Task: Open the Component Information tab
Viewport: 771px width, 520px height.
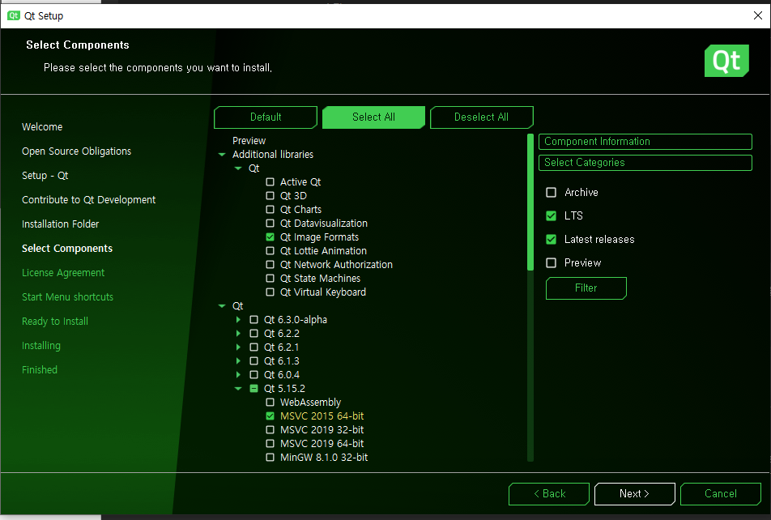Action: tap(645, 142)
